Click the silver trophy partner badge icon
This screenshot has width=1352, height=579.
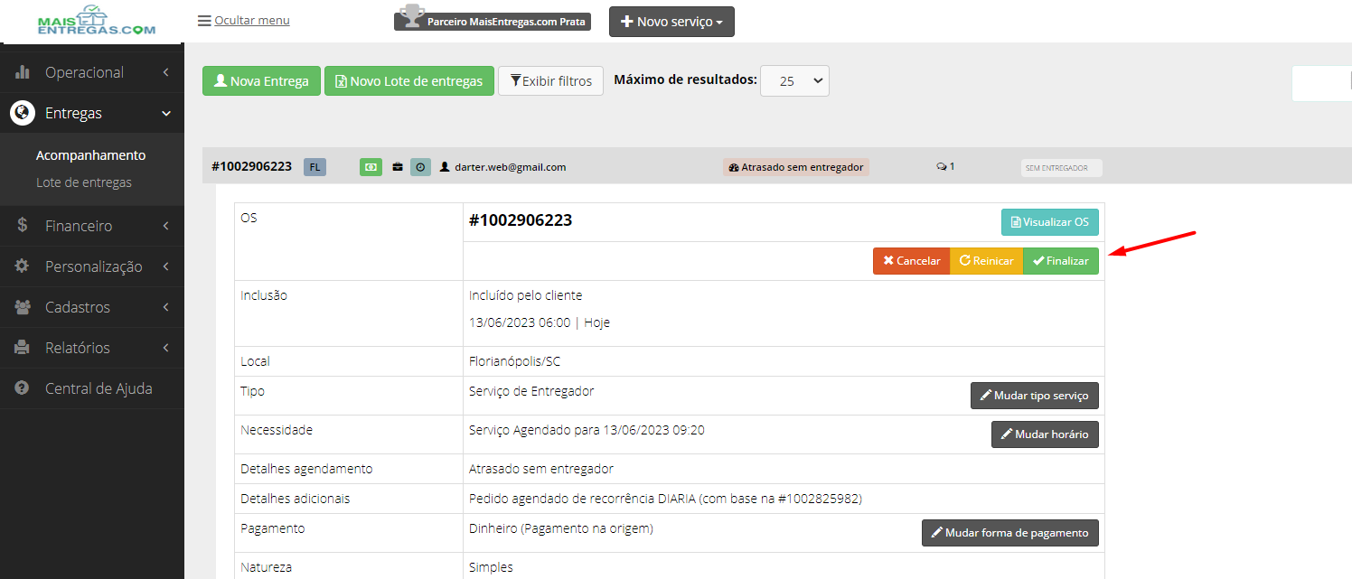click(x=412, y=17)
